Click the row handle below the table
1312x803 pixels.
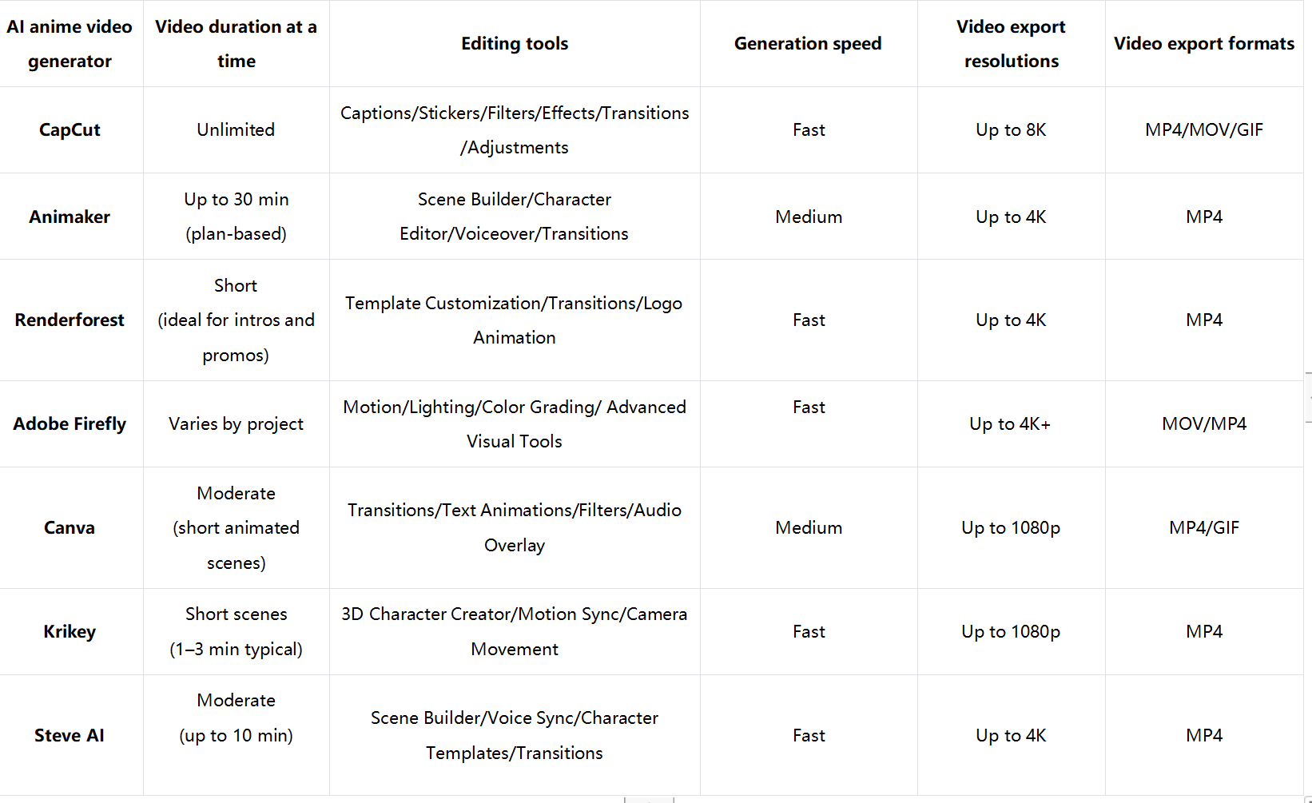click(x=649, y=799)
